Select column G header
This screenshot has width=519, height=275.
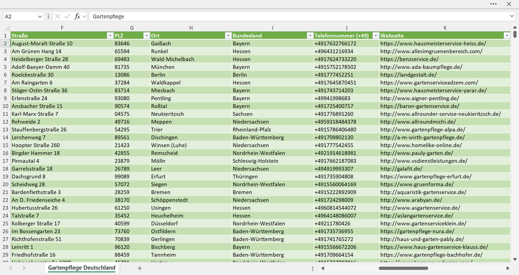[132, 28]
